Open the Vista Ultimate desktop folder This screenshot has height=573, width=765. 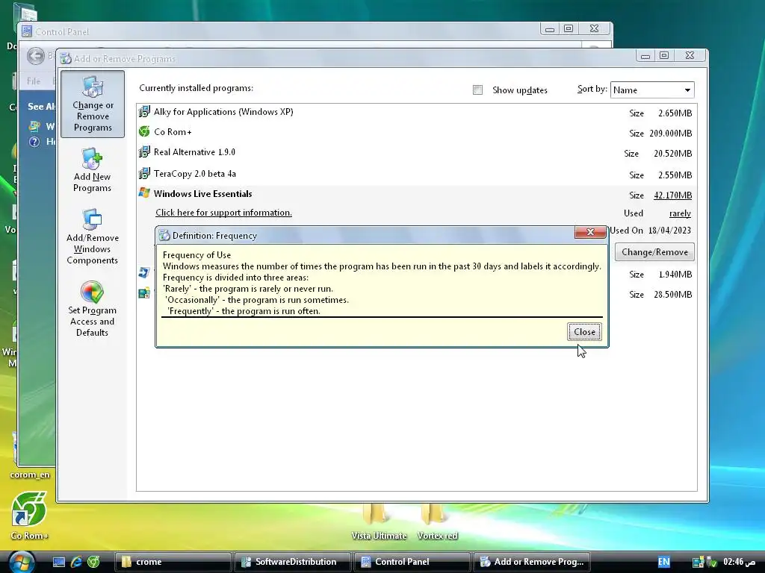pyautogui.click(x=379, y=522)
